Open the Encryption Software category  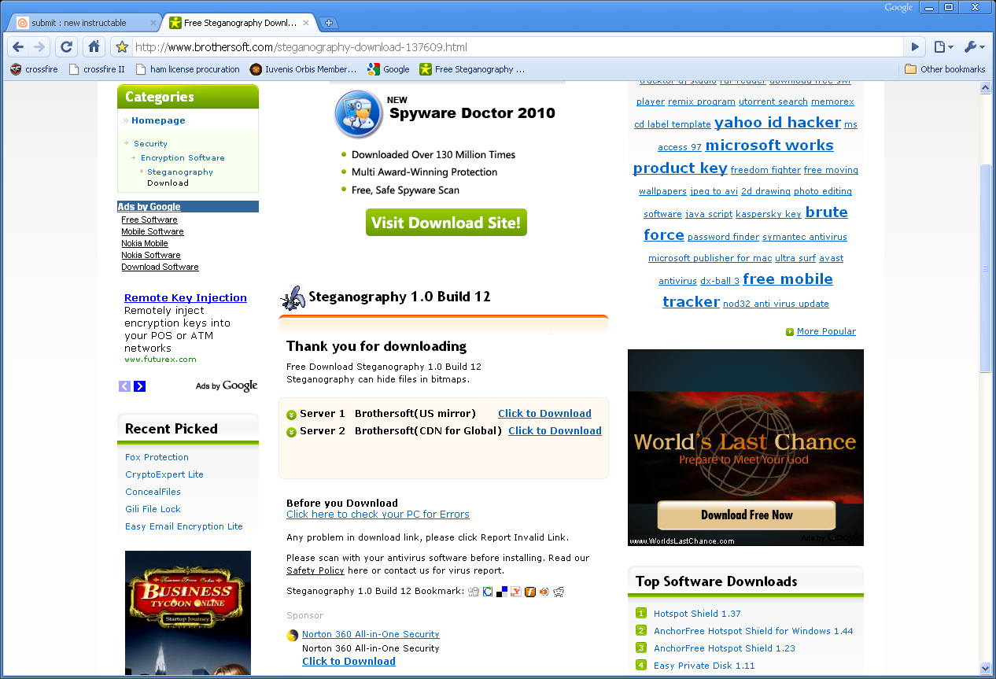click(183, 158)
